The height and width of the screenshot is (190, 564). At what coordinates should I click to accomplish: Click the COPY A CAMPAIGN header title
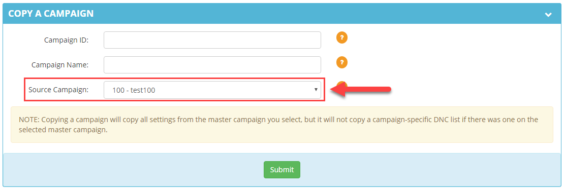(x=51, y=14)
